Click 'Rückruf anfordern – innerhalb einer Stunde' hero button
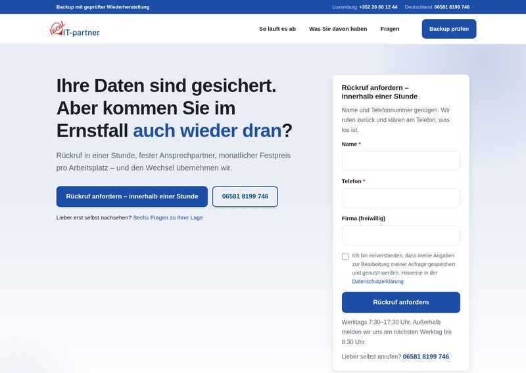This screenshot has height=373, width=526. click(x=132, y=196)
